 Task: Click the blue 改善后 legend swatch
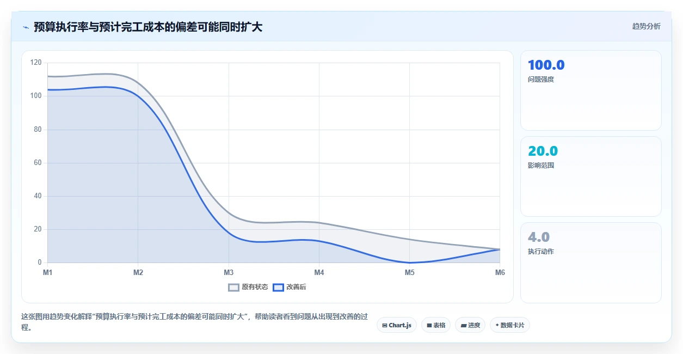(279, 287)
